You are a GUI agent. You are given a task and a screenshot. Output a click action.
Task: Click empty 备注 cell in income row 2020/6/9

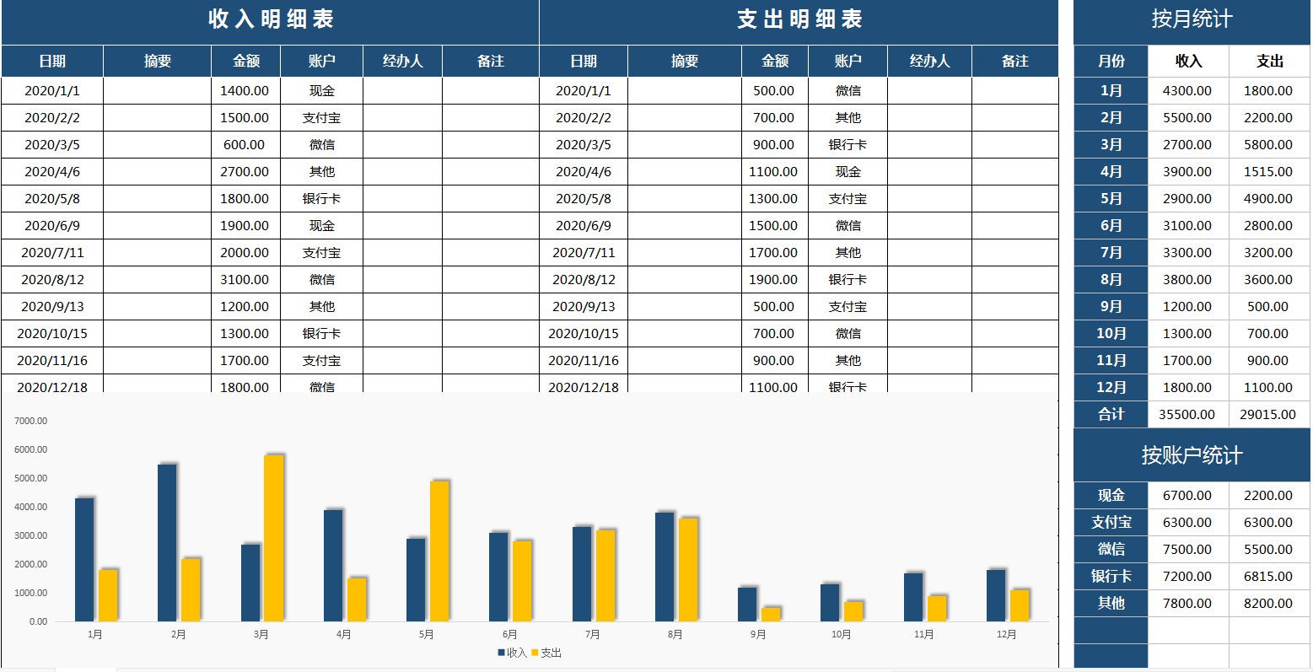pyautogui.click(x=490, y=225)
